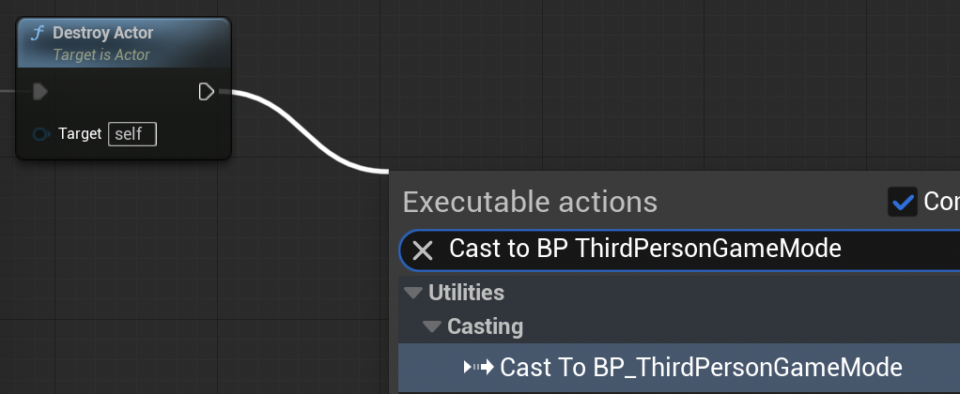Click the Utilities category label

coord(466,293)
